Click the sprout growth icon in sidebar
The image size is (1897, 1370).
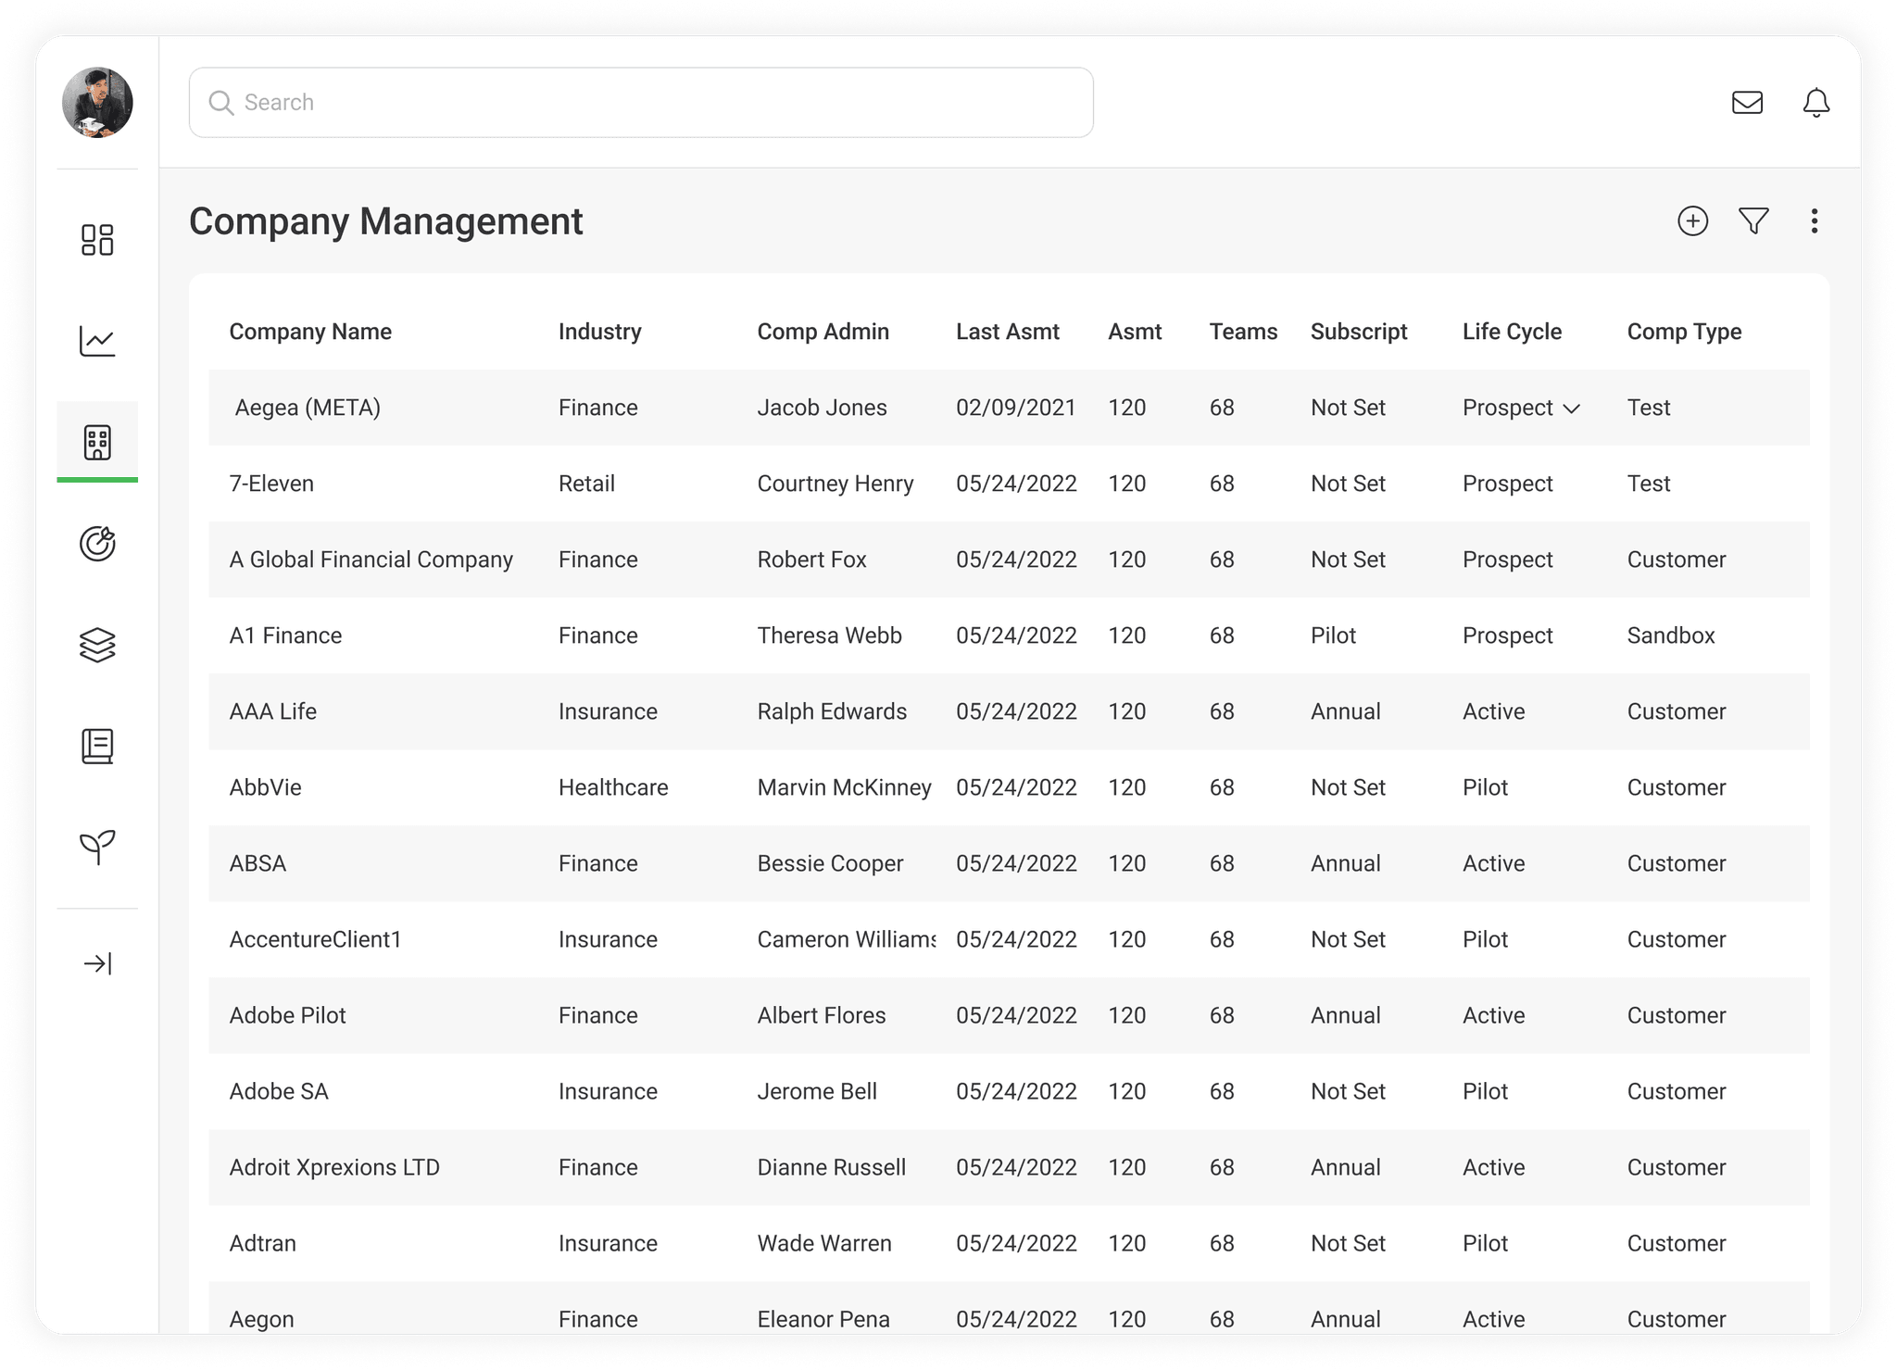tap(97, 847)
